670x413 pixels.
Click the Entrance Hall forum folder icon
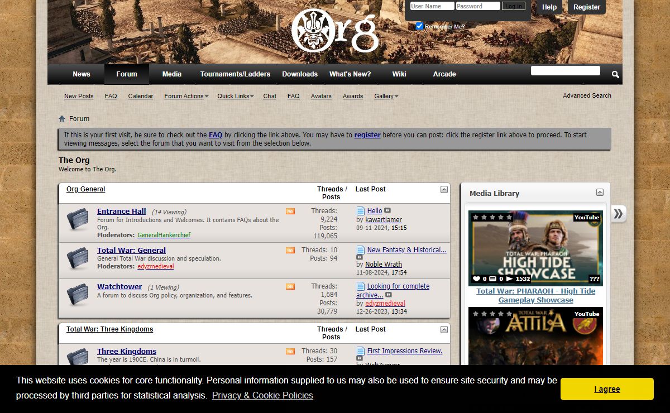click(78, 219)
